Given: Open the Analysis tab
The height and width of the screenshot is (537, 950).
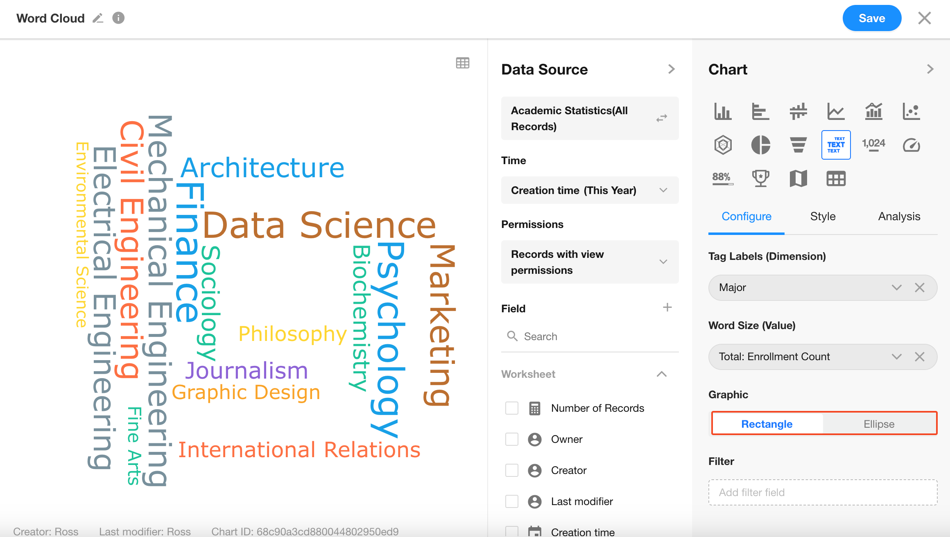Looking at the screenshot, I should point(899,217).
